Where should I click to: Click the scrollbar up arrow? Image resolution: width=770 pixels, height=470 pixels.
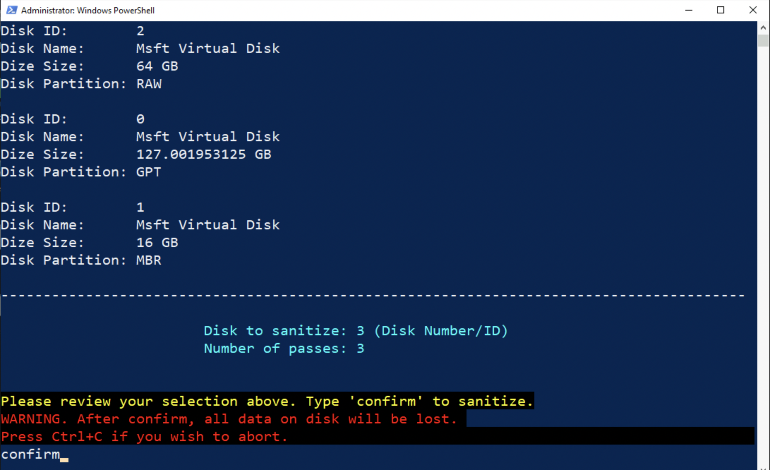[763, 28]
